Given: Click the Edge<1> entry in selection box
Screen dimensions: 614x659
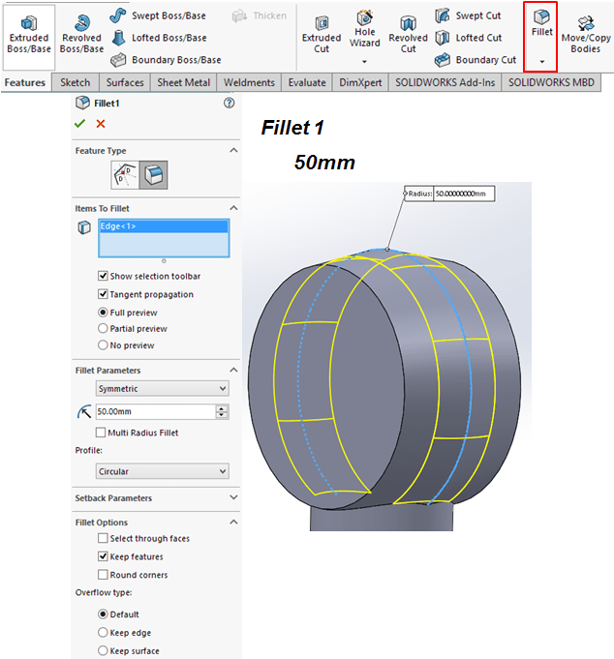Looking at the screenshot, I should (119, 226).
